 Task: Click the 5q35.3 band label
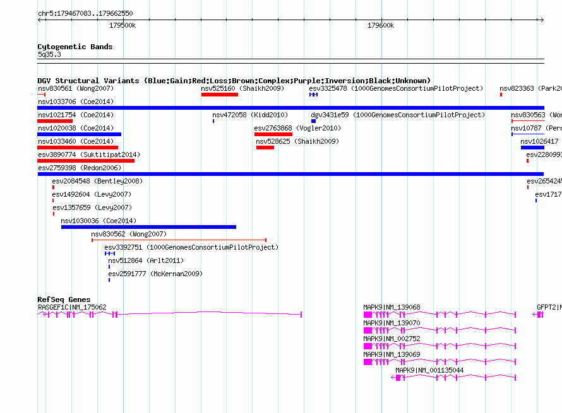pyautogui.click(x=49, y=54)
